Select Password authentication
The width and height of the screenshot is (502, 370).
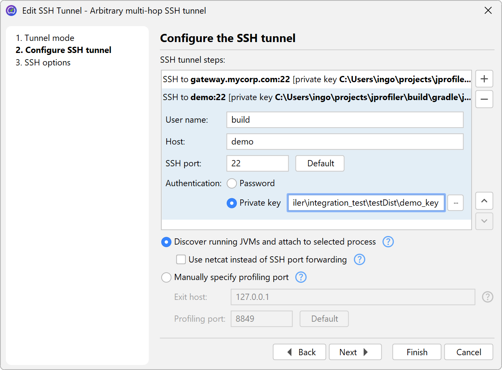(232, 183)
